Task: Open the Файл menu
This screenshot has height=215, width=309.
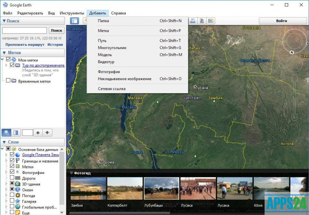Action: 7,13
